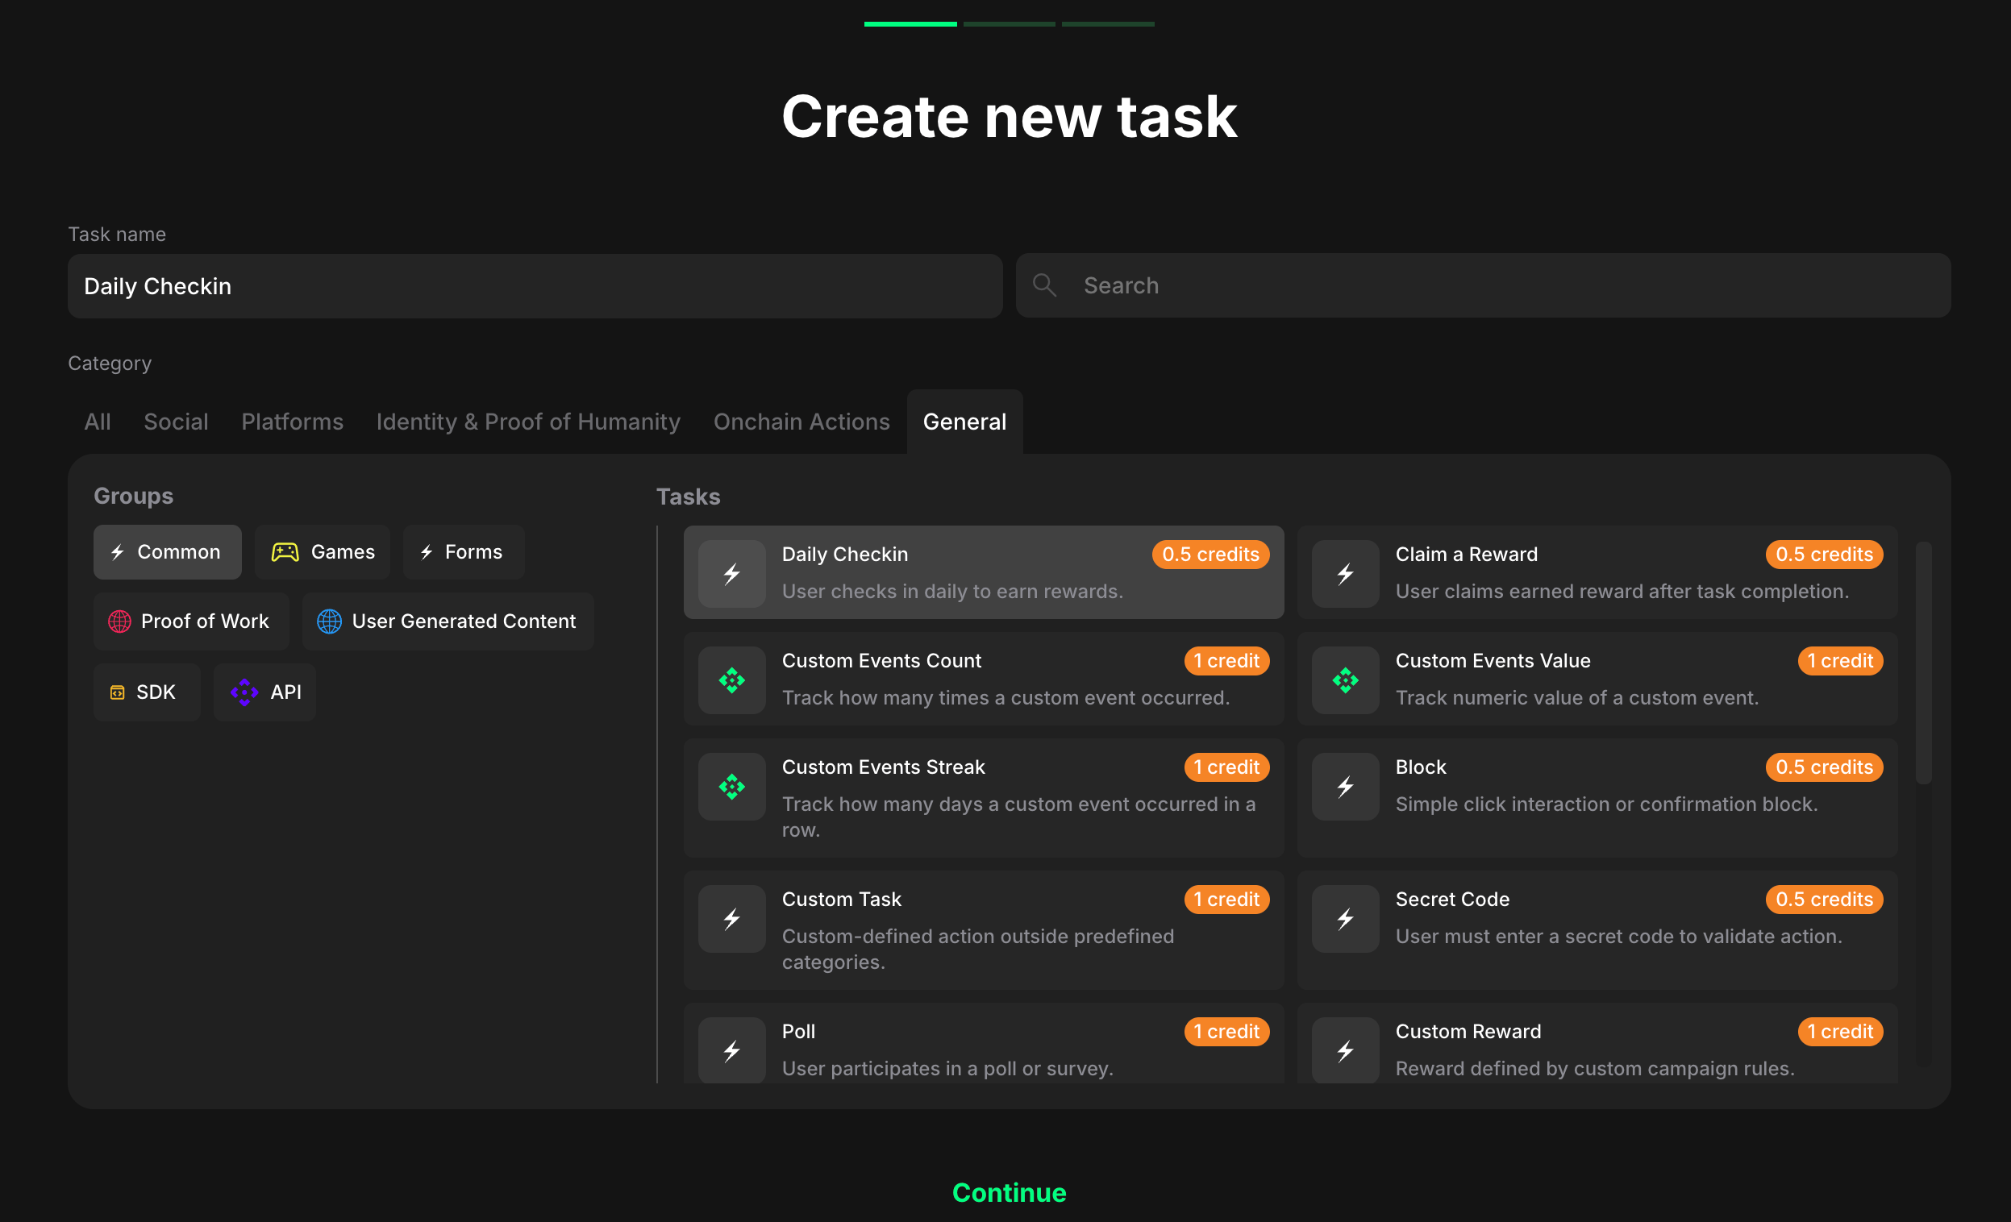
Task: Choose the Secret Code title
Action: coord(1452,899)
